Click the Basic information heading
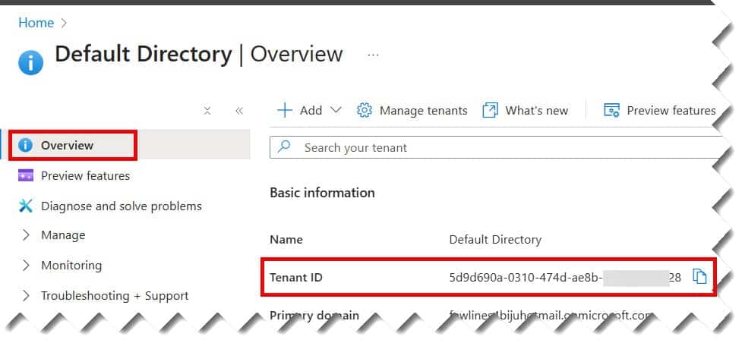 coord(322,193)
